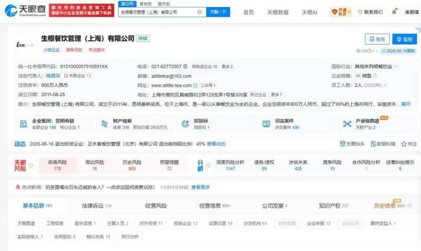421x251 pixels.
Task: Click the 招投标 icon
Action: [185, 124]
